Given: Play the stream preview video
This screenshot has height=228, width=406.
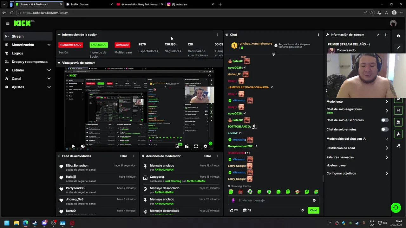Looking at the screenshot, I should [x=73, y=146].
